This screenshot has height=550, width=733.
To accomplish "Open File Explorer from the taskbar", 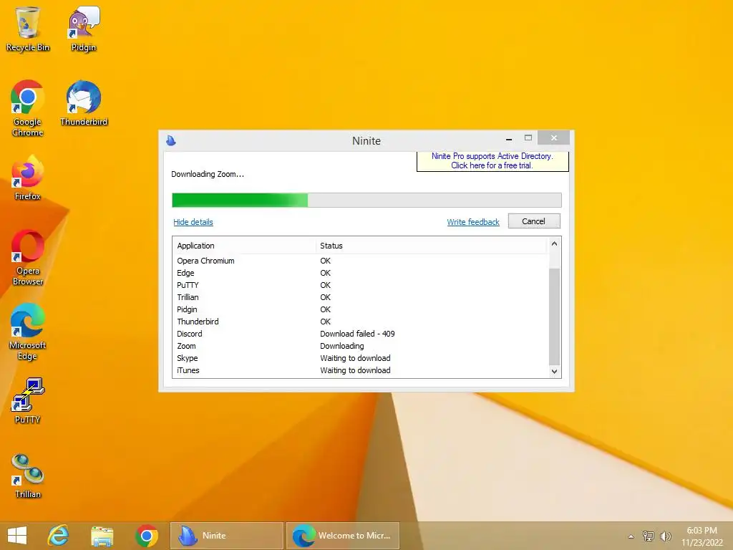I will [102, 536].
